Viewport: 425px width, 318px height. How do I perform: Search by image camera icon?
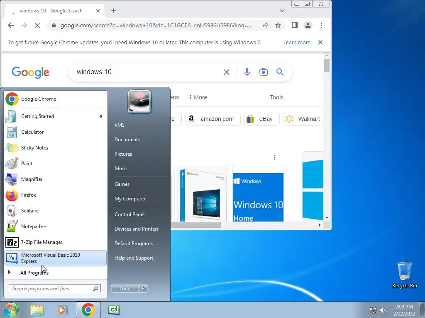click(264, 72)
